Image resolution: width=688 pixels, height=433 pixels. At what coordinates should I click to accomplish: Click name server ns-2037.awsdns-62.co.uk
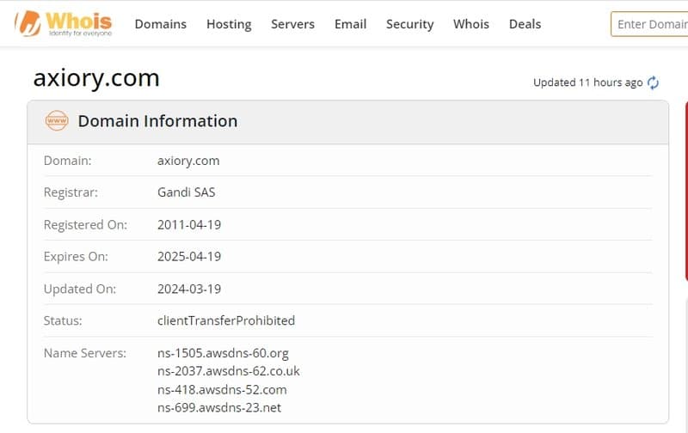(x=229, y=371)
